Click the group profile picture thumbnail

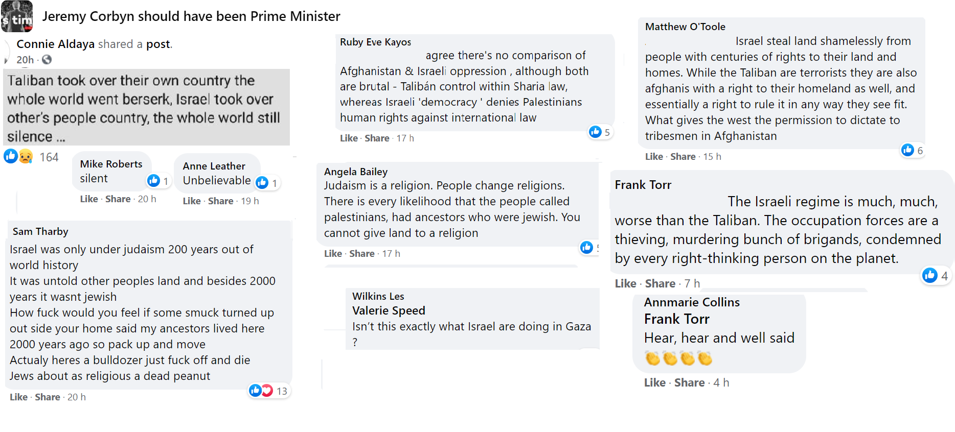click(x=17, y=16)
